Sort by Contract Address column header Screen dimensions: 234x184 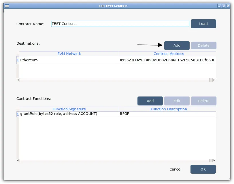[x=168, y=54]
